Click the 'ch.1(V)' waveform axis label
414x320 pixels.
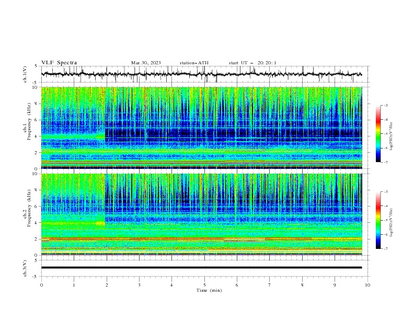(x=25, y=74)
